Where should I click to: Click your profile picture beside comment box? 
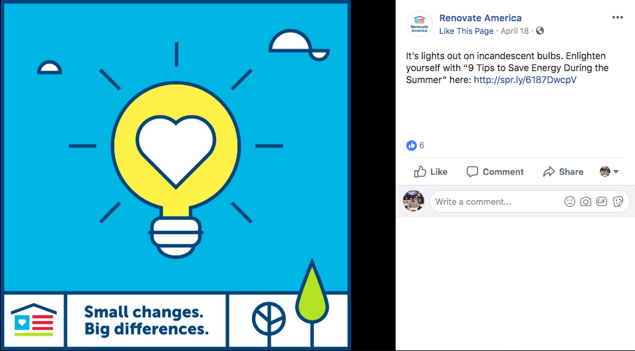[x=414, y=201]
